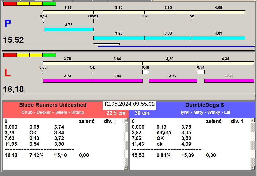
Task: Click the green start light in the L lane
Action: [49, 55]
